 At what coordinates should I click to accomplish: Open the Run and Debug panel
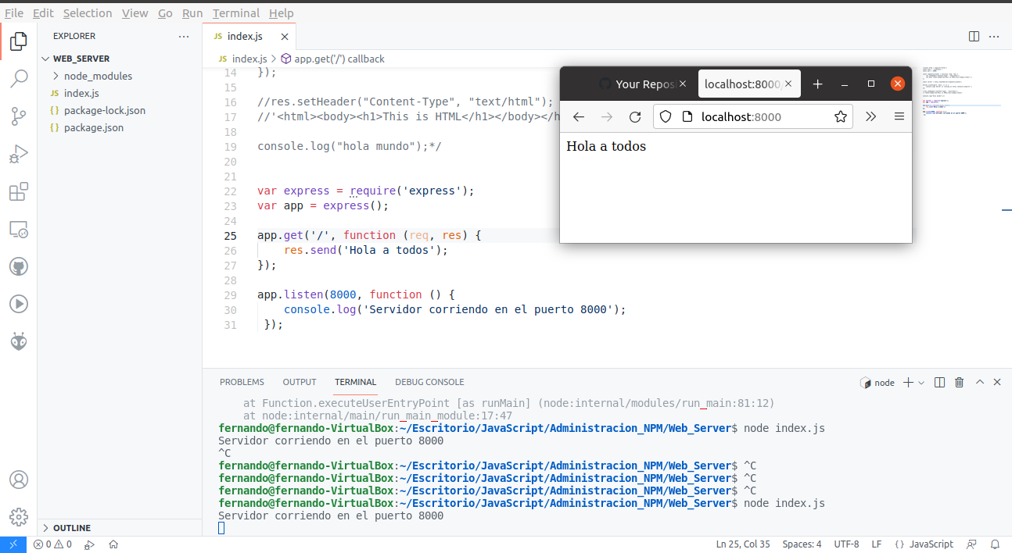pyautogui.click(x=17, y=153)
